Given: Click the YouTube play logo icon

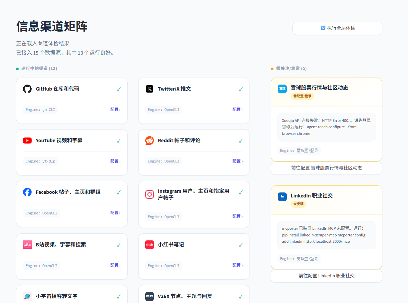Looking at the screenshot, I should pyautogui.click(x=27, y=141).
